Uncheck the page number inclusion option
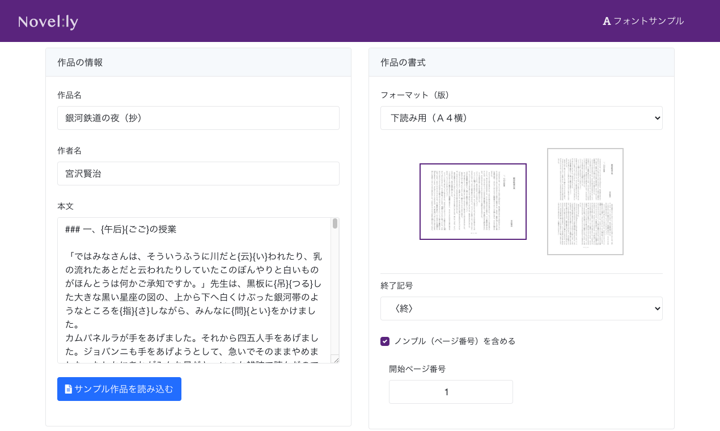This screenshot has height=431, width=720. click(385, 341)
